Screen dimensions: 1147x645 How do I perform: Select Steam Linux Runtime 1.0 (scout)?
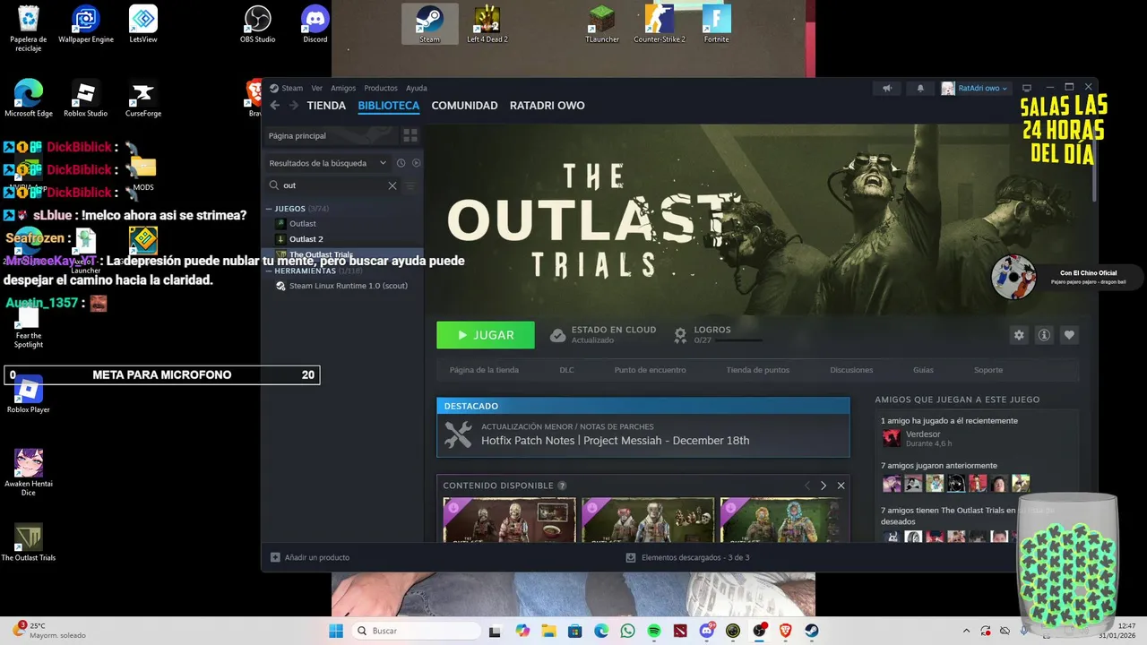(x=348, y=286)
